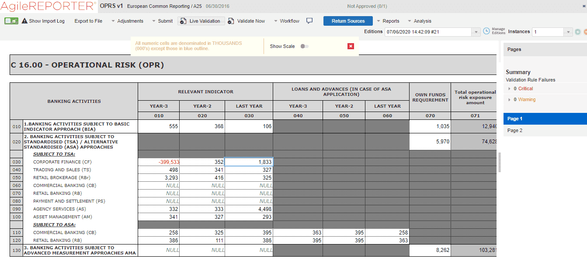Click the green grid icon in the toolbar
Image resolution: width=587 pixels, height=275 pixels.
coord(11,21)
